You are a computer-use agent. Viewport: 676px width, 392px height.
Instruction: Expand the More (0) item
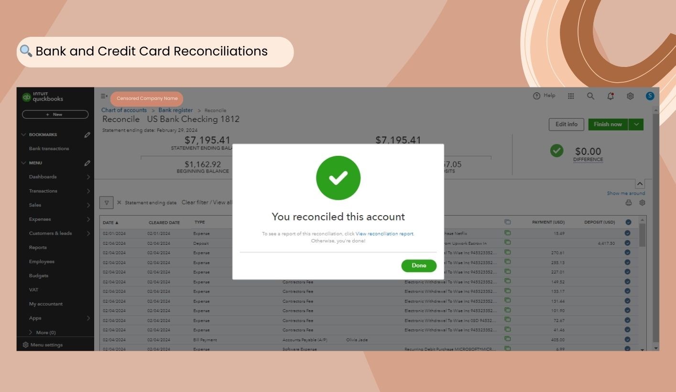tap(42, 332)
